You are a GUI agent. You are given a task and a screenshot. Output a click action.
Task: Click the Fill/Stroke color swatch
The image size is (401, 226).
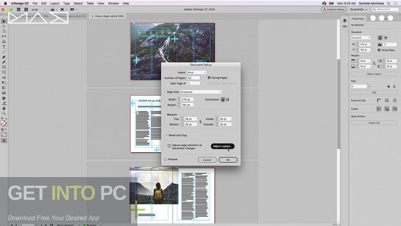tap(4, 124)
